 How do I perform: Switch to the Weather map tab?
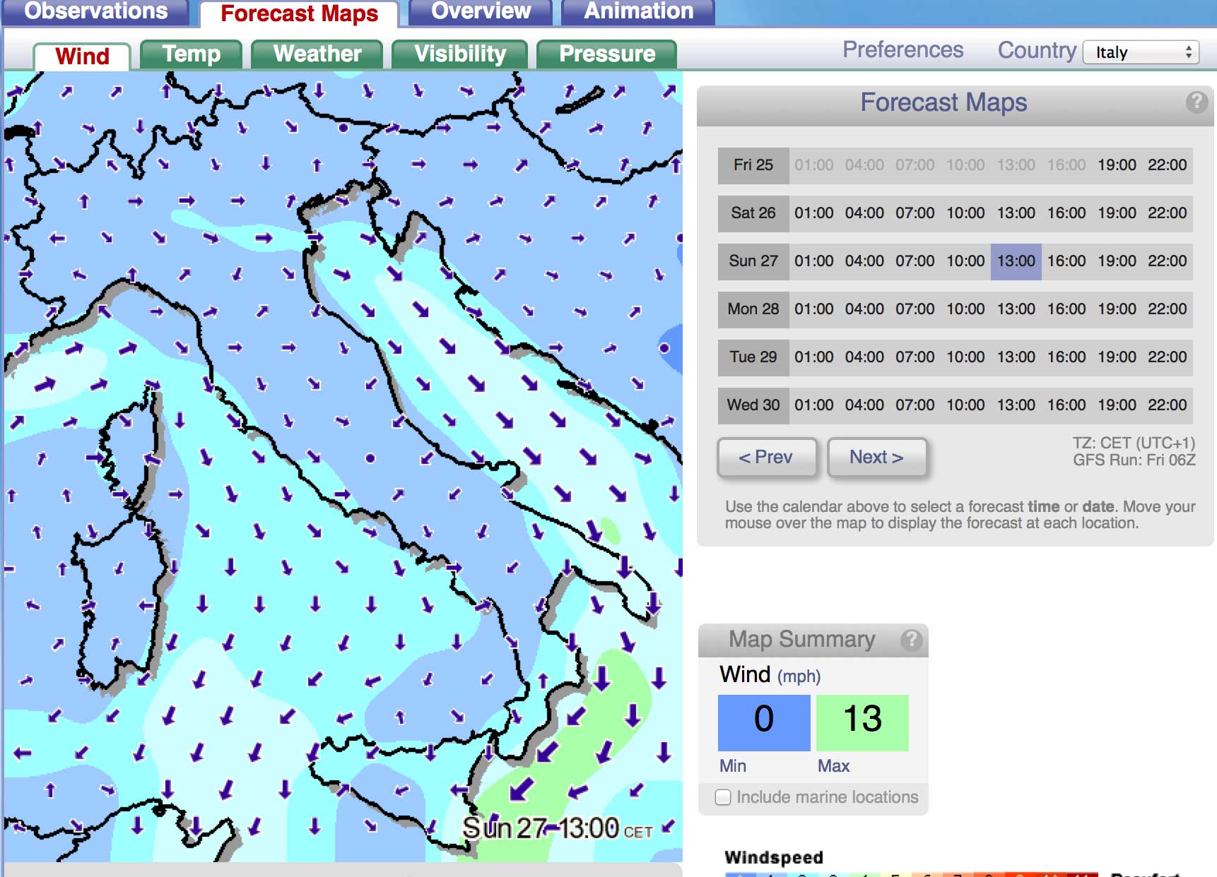coord(317,54)
